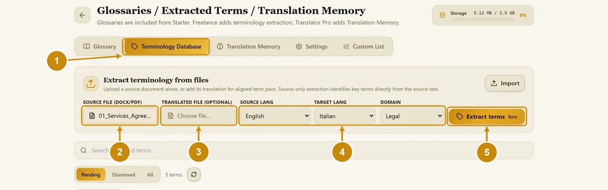The height and width of the screenshot is (190, 608).
Task: Click the back arrow button
Action: [82, 15]
